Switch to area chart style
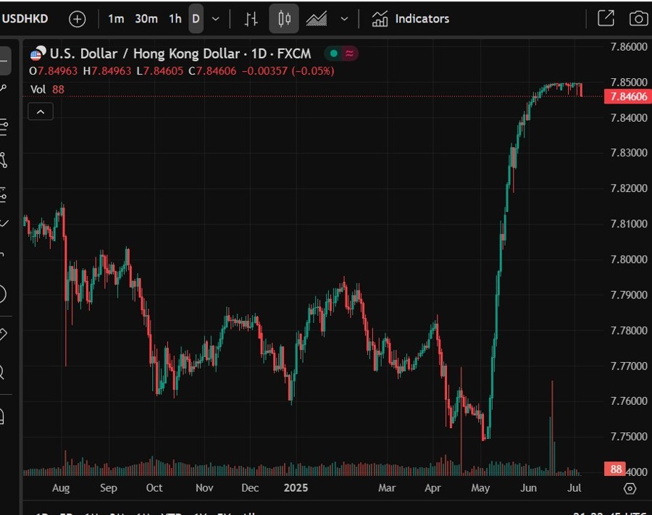 click(x=317, y=18)
